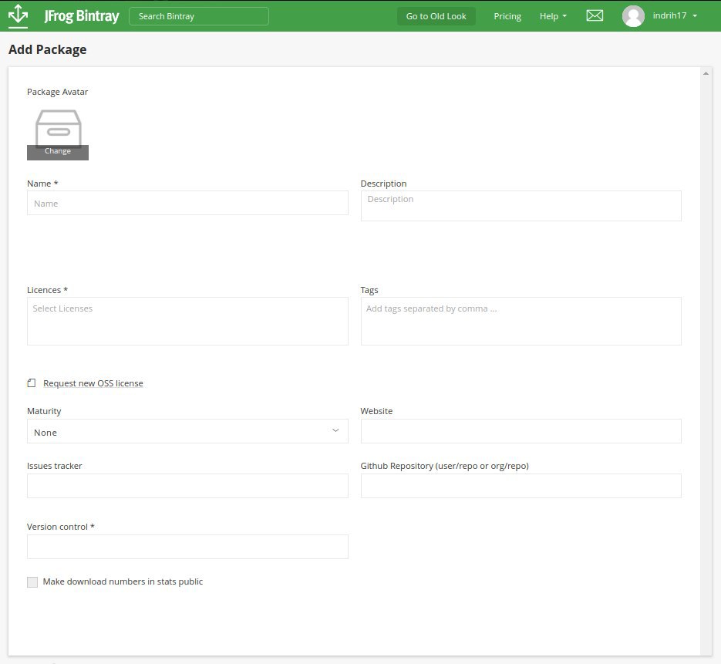Click the Issues tracker input field

click(187, 486)
